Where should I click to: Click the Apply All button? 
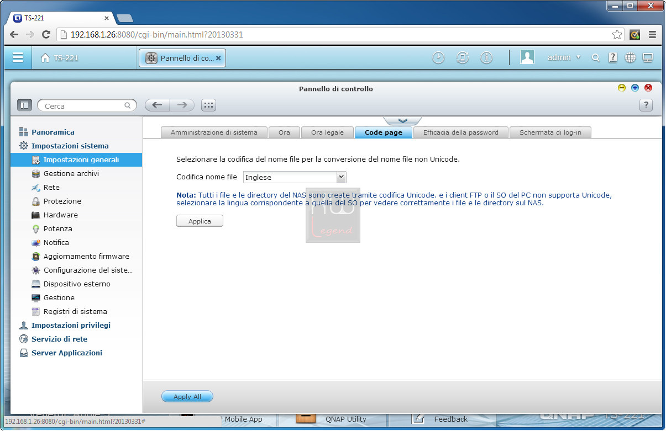[187, 397]
